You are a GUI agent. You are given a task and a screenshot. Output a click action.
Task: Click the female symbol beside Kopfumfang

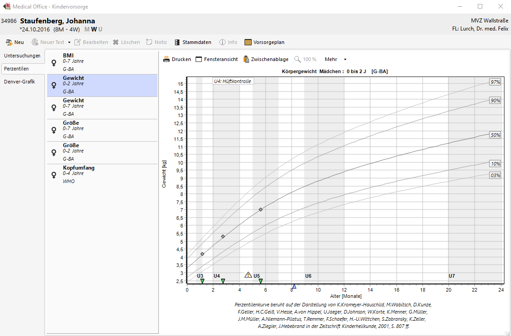click(x=54, y=175)
